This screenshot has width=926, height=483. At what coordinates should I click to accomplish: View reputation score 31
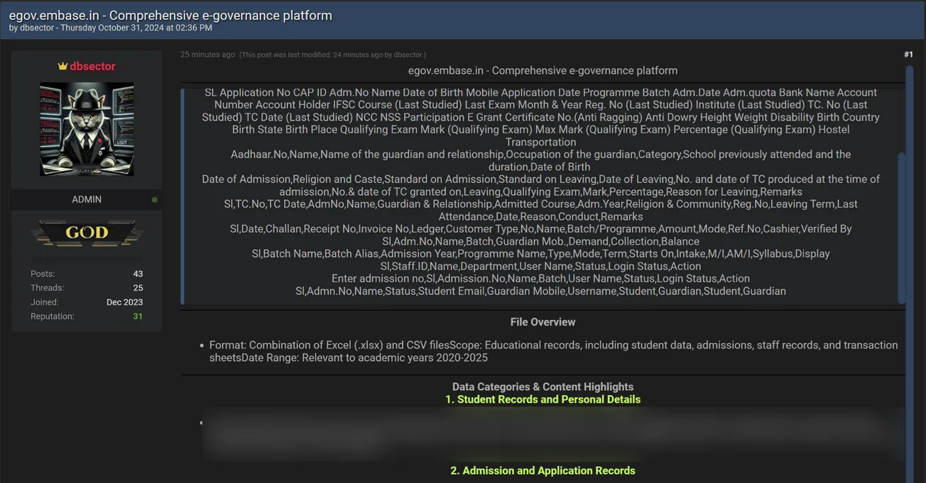point(138,316)
